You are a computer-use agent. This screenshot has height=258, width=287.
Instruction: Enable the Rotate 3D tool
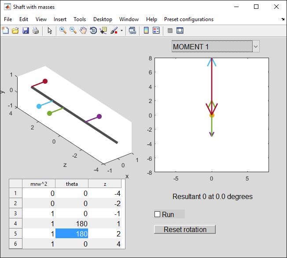click(93, 31)
